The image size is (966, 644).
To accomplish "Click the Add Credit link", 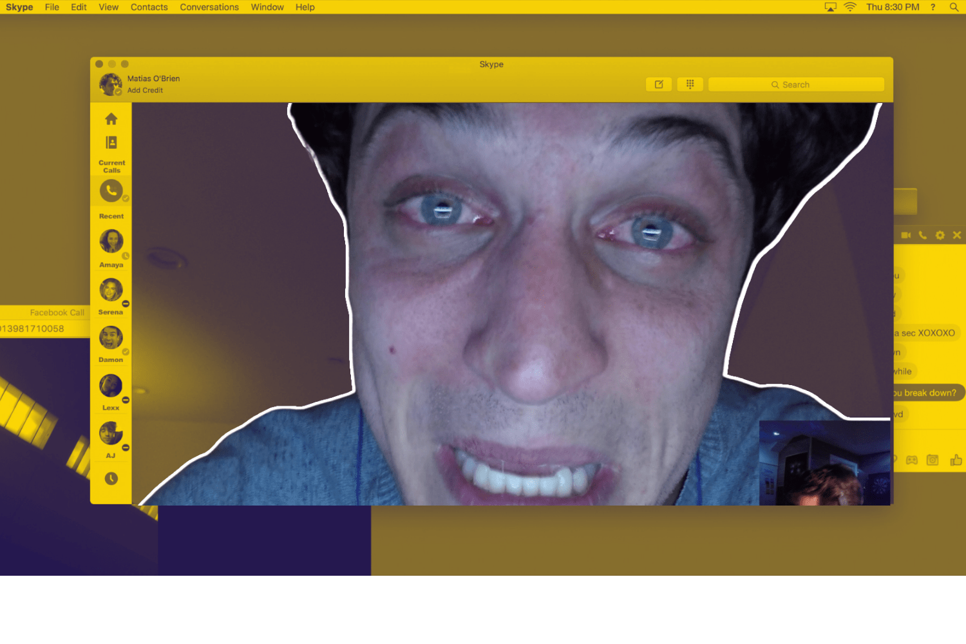I will pyautogui.click(x=145, y=90).
